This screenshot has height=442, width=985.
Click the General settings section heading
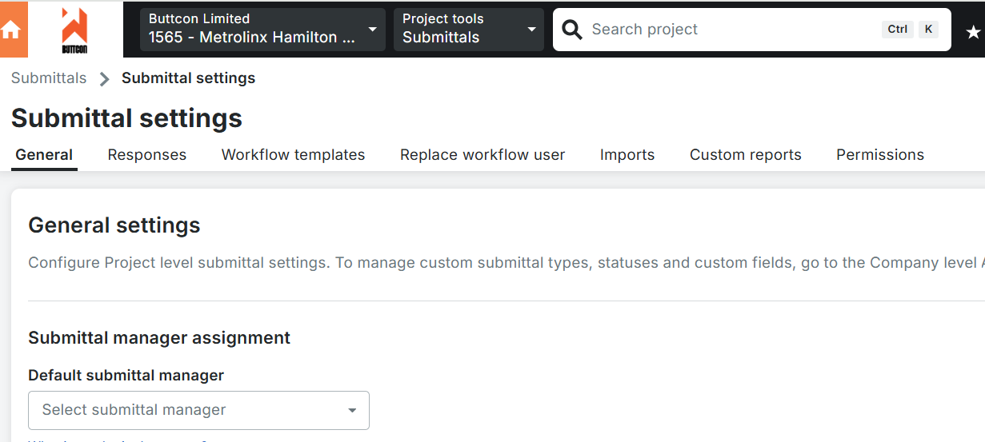click(114, 225)
